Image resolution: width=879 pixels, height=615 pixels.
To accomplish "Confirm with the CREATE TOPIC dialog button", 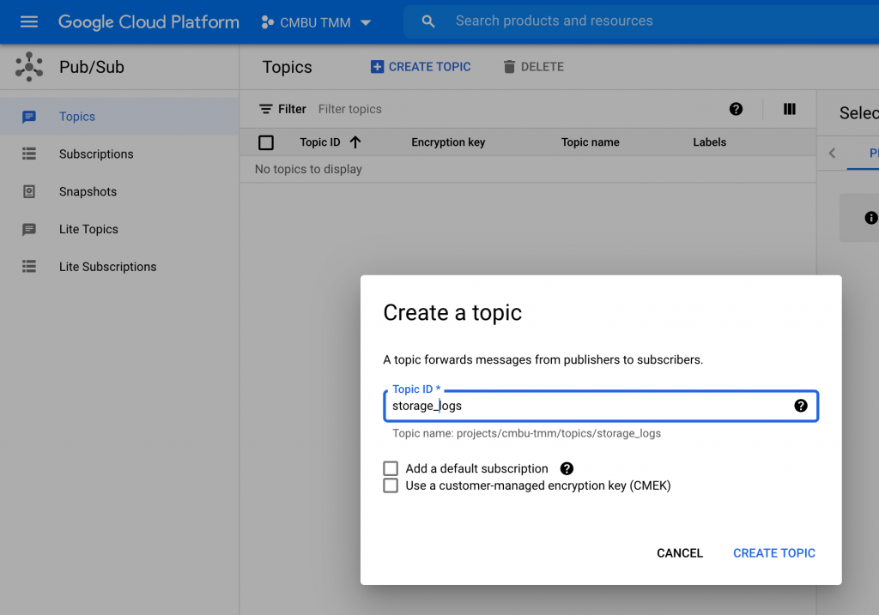I will [x=773, y=553].
